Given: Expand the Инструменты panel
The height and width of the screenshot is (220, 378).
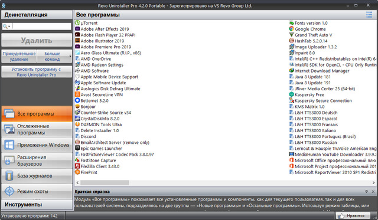Looking at the screenshot, I should (x=37, y=205).
